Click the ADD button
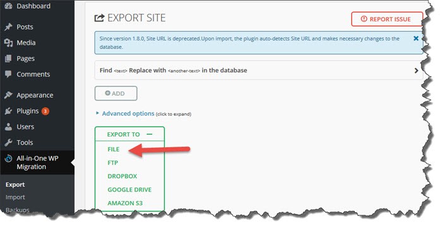Viewport: 442px width, 228px height. click(x=116, y=93)
